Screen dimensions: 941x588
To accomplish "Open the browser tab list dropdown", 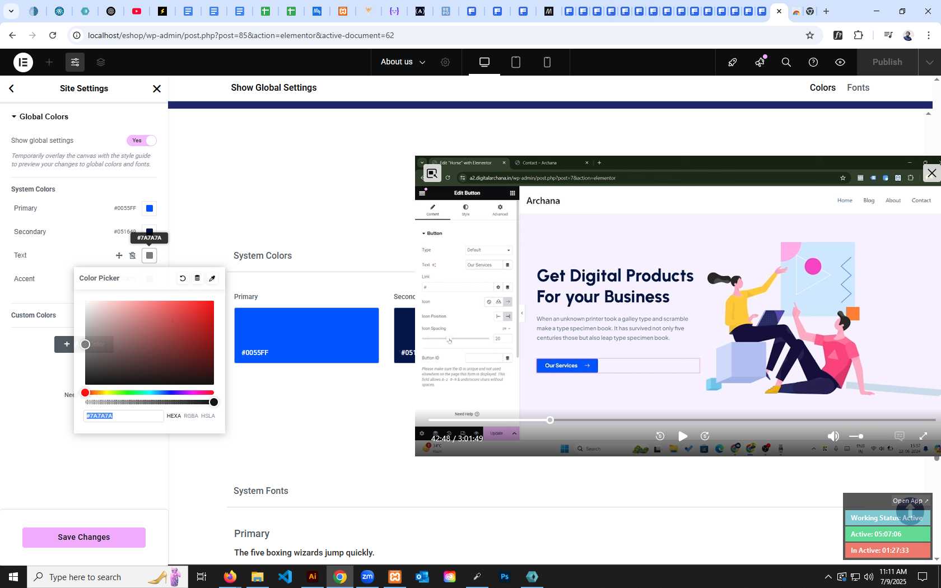I will coord(11,11).
